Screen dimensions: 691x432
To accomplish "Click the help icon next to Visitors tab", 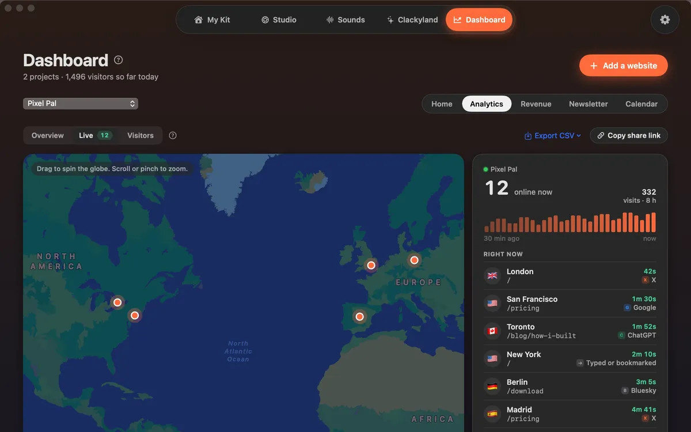I will tap(173, 135).
